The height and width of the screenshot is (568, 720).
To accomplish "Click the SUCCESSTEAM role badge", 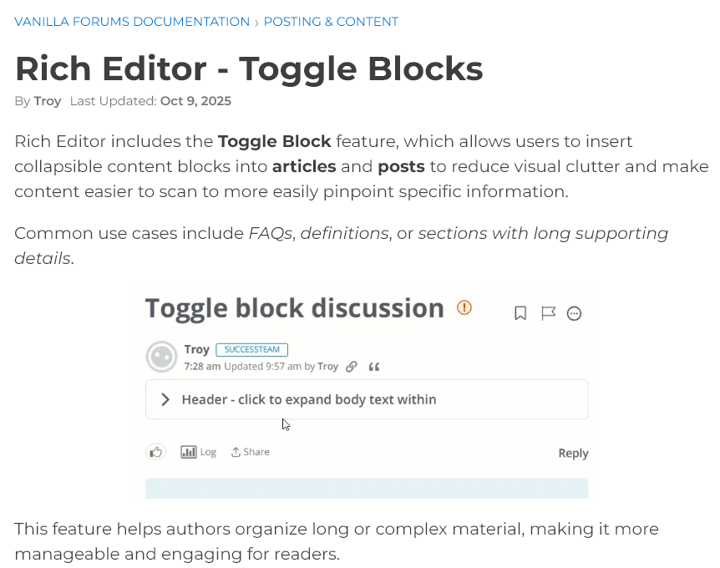I will coord(251,350).
